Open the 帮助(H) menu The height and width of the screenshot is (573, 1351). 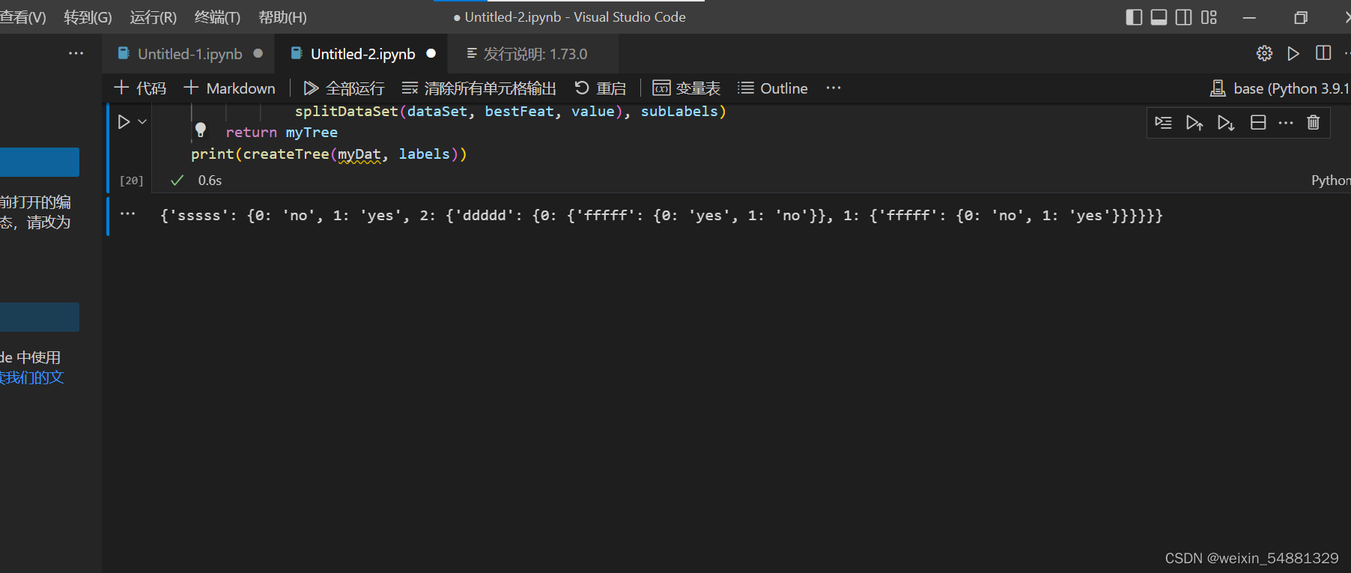(282, 17)
